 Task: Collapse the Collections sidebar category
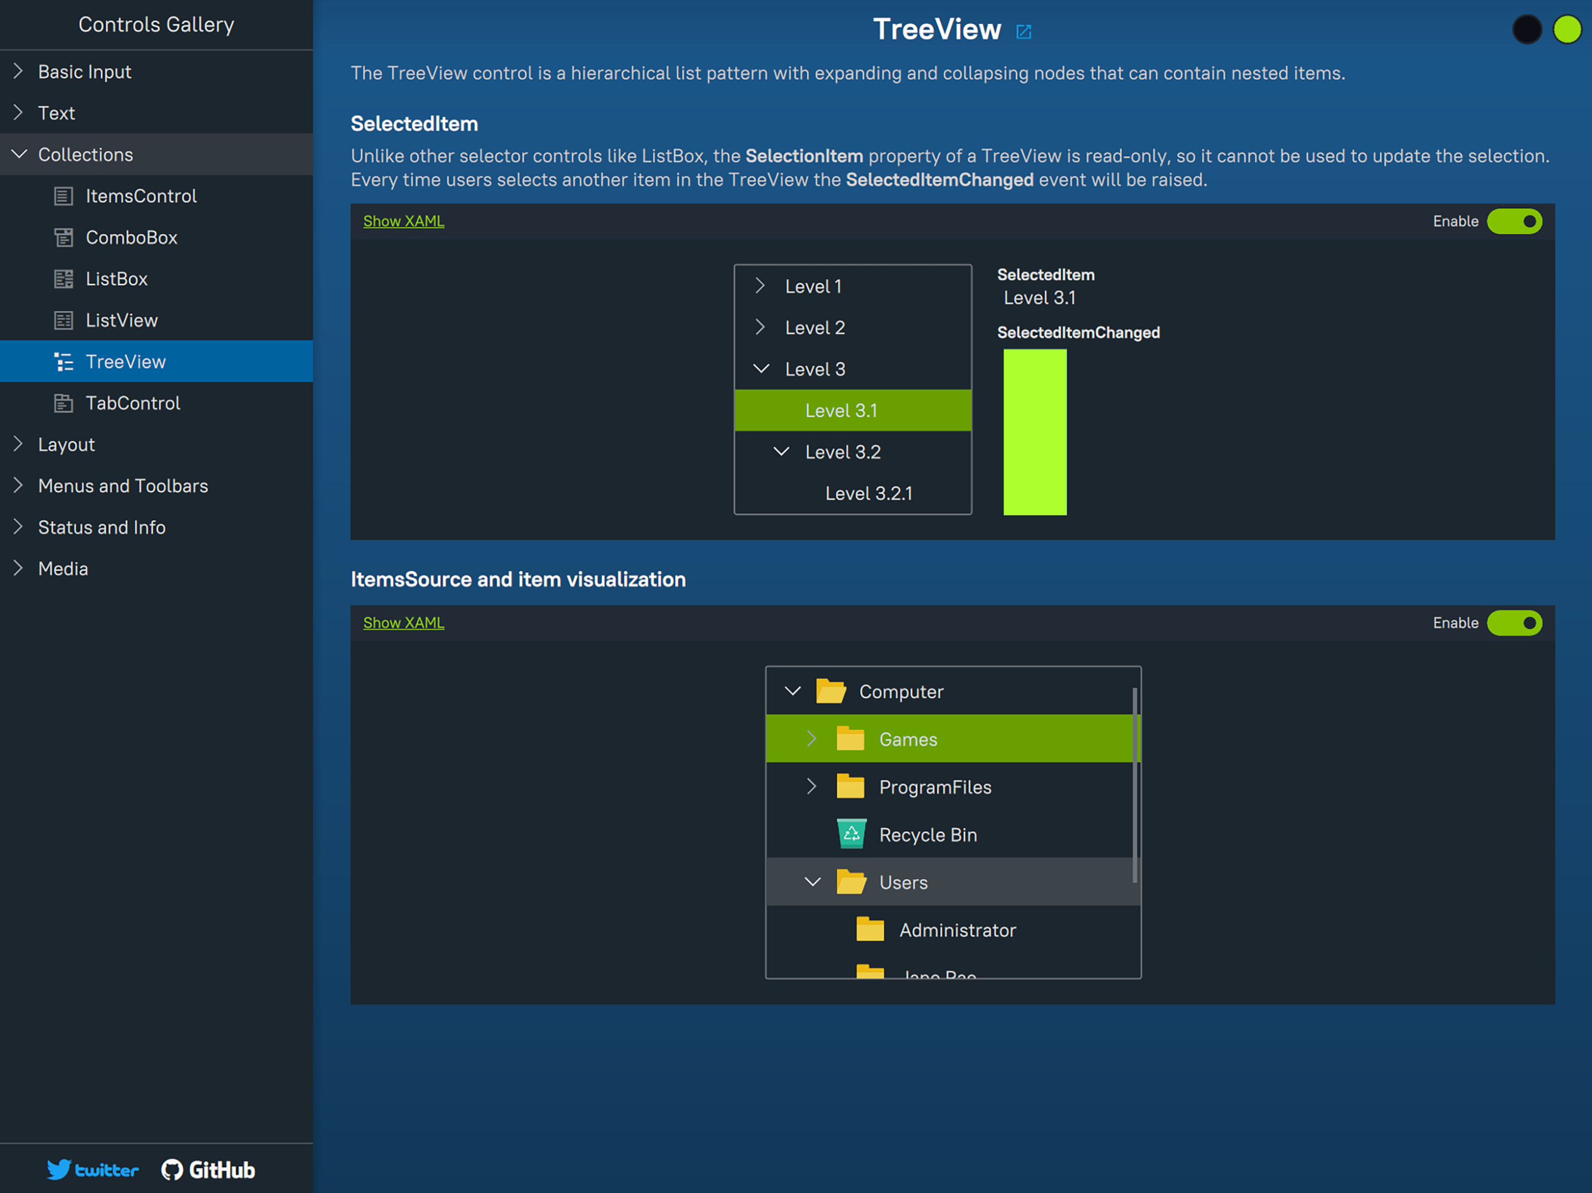click(19, 155)
